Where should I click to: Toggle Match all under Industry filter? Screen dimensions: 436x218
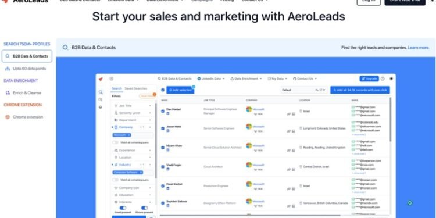(x=115, y=180)
